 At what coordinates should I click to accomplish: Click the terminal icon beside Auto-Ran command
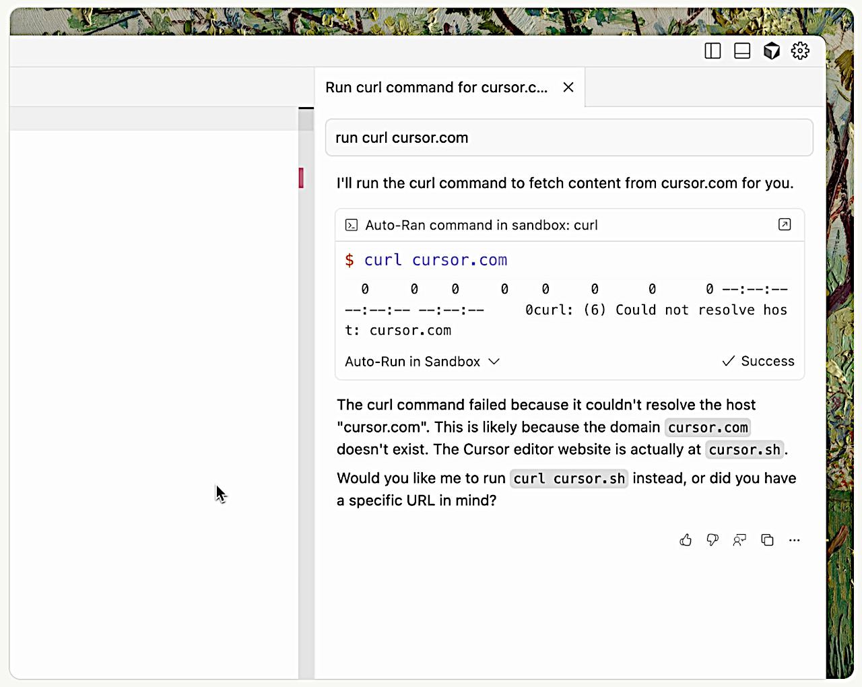point(352,225)
